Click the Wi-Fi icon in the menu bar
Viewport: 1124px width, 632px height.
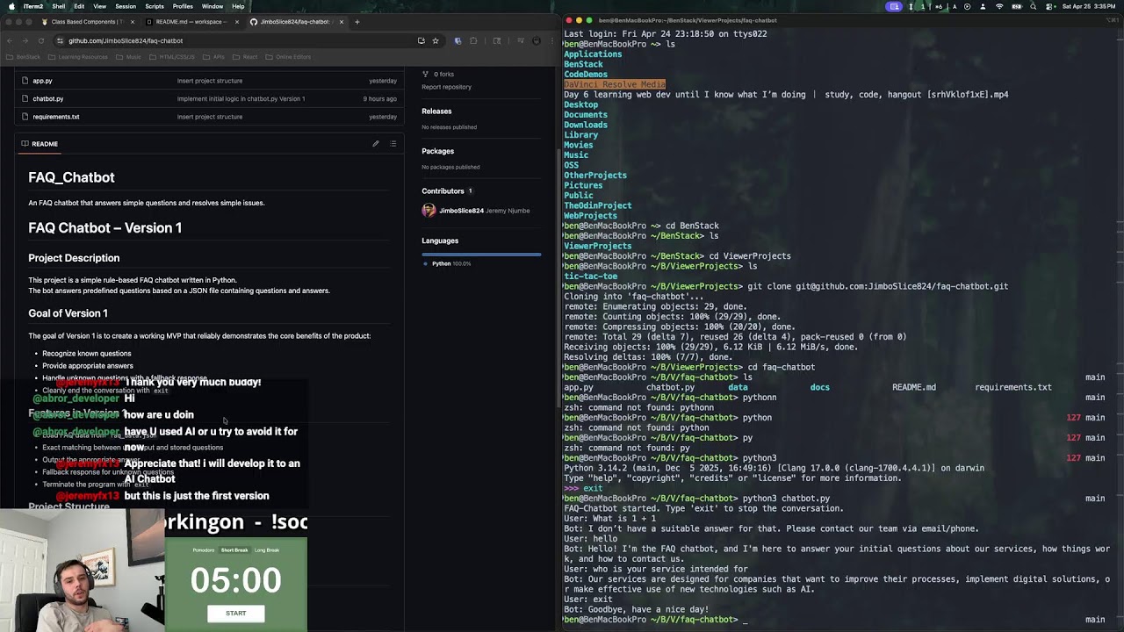click(999, 6)
